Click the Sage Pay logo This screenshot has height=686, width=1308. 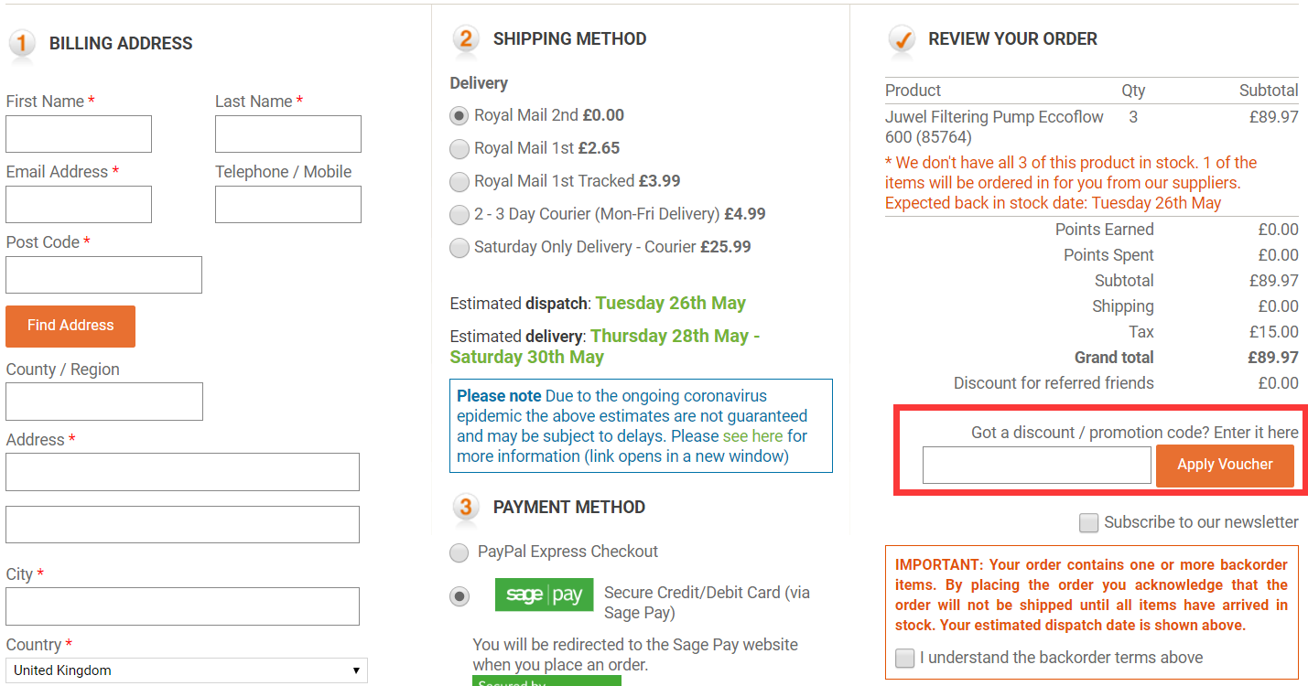544,595
